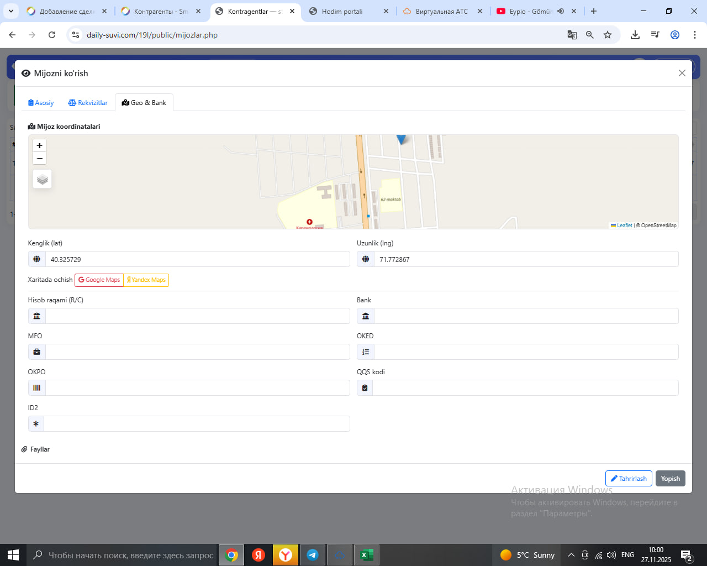707x566 pixels.
Task: Open Google Translate page icon
Action: click(572, 35)
